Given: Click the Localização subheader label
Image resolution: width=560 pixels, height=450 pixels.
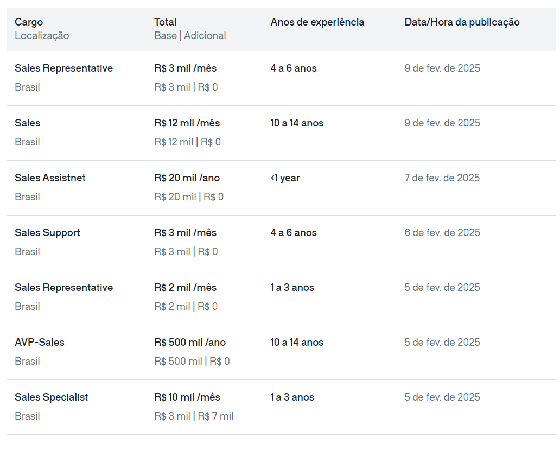Looking at the screenshot, I should coord(42,36).
